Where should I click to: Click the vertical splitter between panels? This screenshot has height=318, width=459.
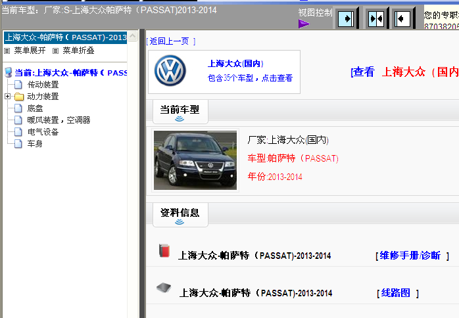click(142, 173)
